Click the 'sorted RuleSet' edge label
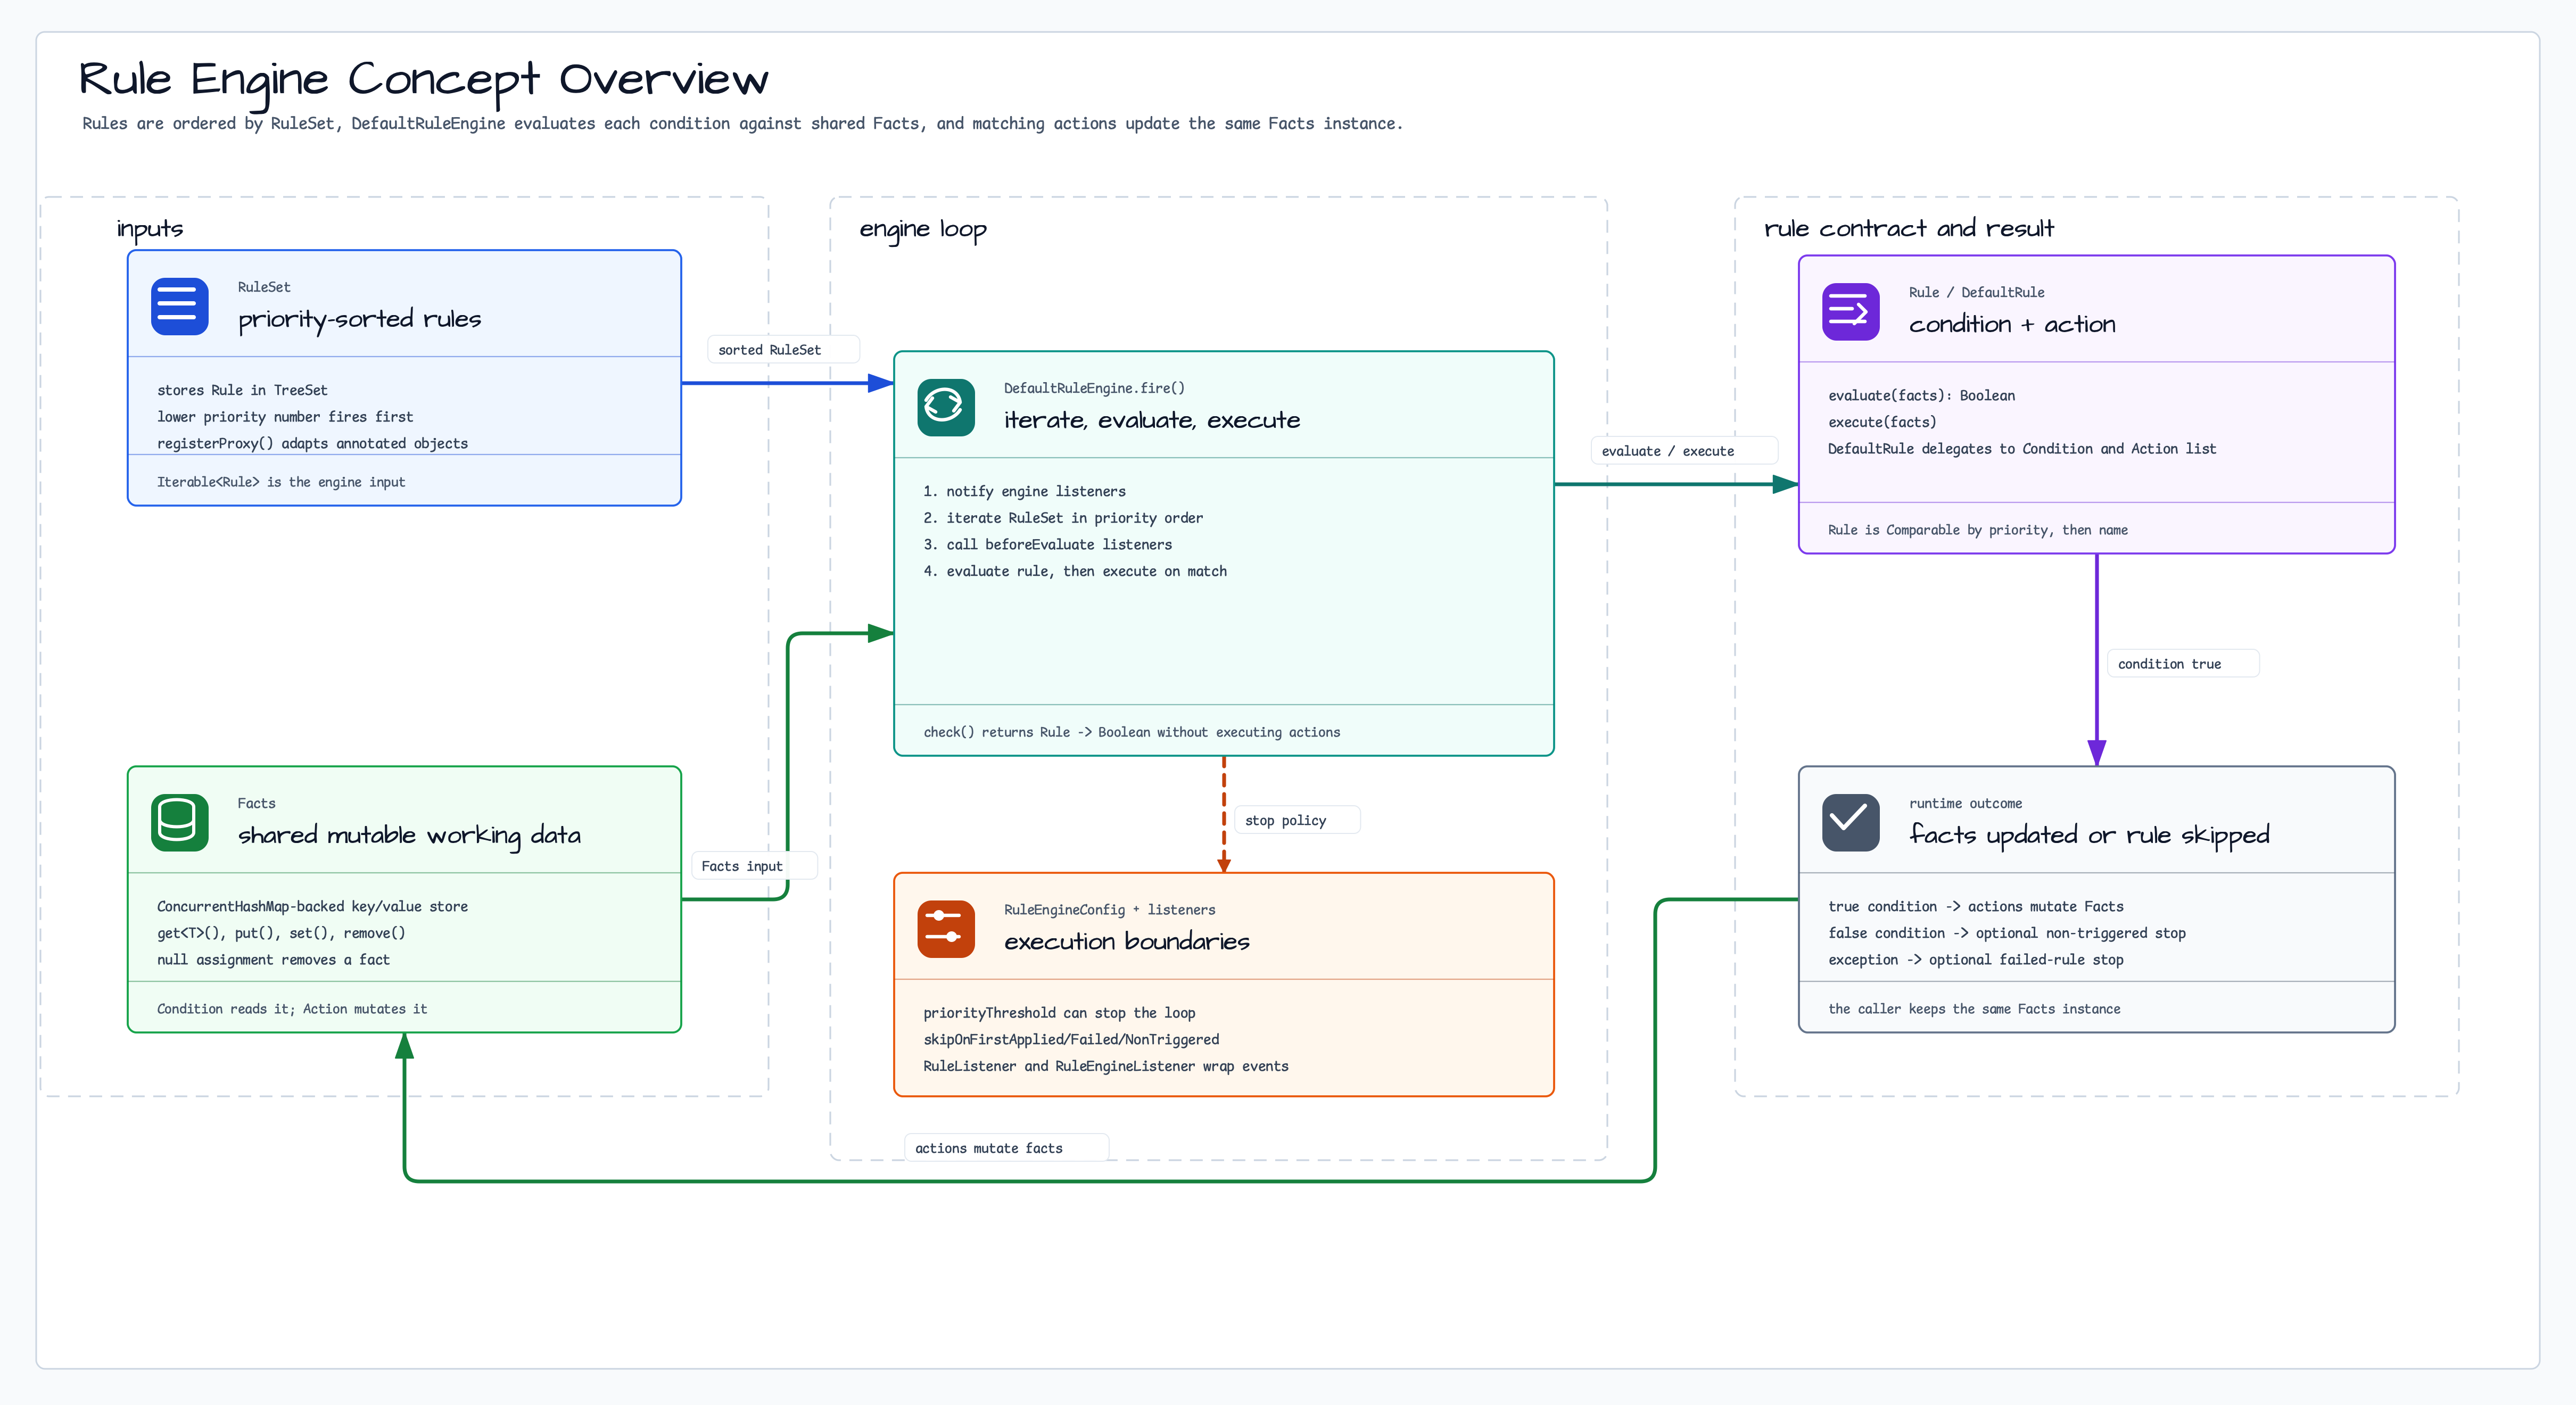Viewport: 2576px width, 1405px height. (x=784, y=349)
